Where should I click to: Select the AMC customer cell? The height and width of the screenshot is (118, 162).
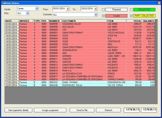coord(84,53)
